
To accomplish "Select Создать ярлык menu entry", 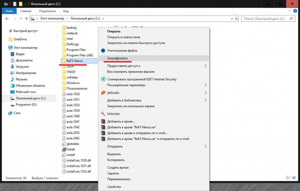I will pos(154,168).
